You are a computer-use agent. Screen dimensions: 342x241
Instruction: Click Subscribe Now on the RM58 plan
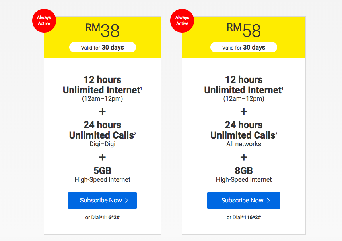pos(244,200)
